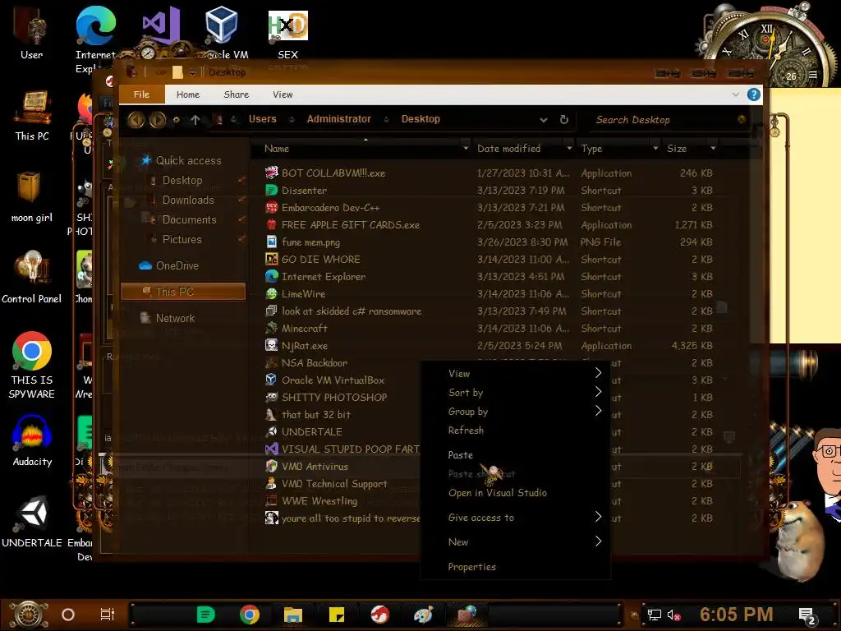
Task: Open the This PC desktop icon
Action: [x=32, y=115]
